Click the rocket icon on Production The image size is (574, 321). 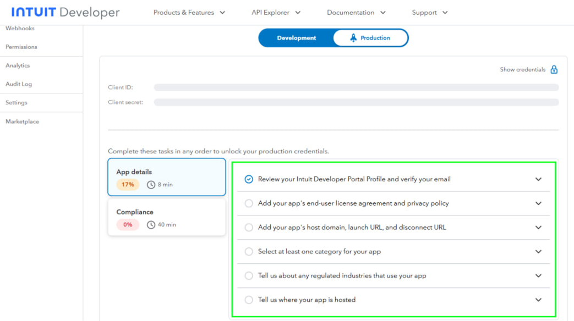coord(353,38)
